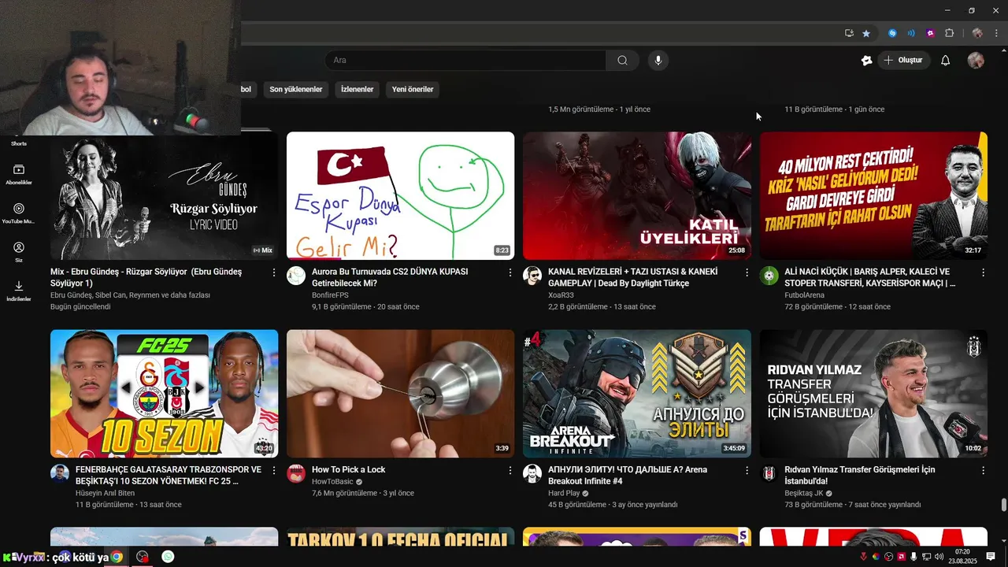Go to the Siz page in sidebar
Image resolution: width=1008 pixels, height=567 pixels.
tap(19, 252)
